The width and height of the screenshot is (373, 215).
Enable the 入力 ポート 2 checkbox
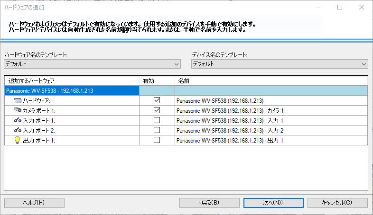tap(157, 130)
